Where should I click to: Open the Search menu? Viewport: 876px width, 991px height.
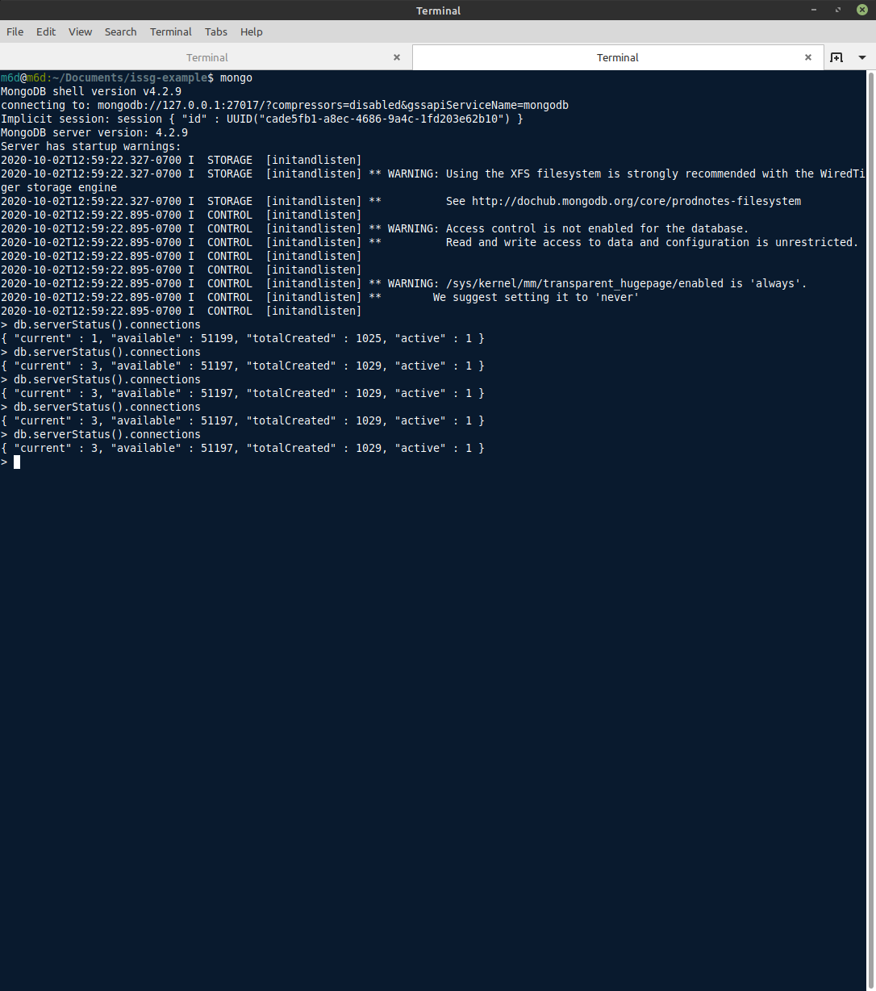(x=120, y=31)
